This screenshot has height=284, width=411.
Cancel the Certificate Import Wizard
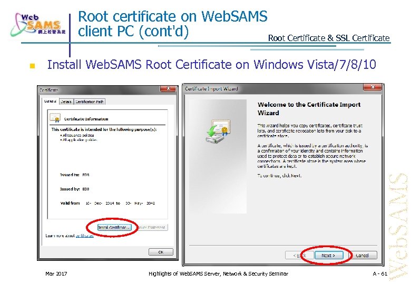point(362,255)
